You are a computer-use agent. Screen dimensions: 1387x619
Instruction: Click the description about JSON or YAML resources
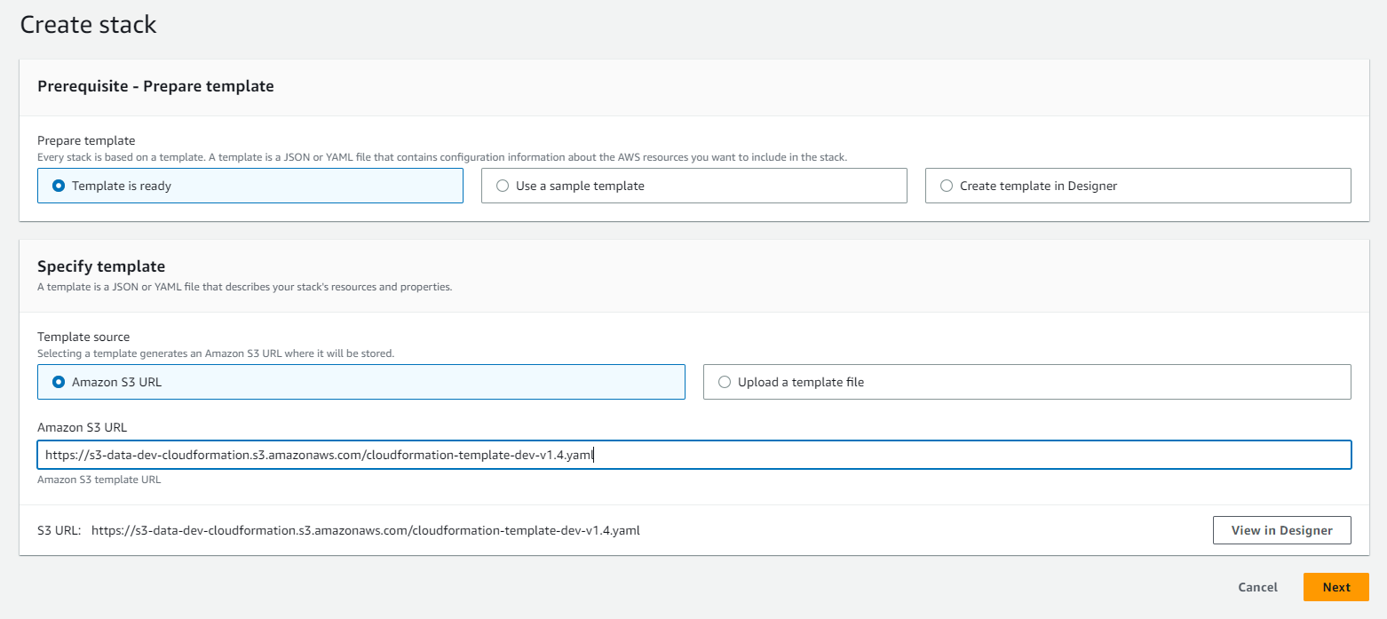(244, 287)
